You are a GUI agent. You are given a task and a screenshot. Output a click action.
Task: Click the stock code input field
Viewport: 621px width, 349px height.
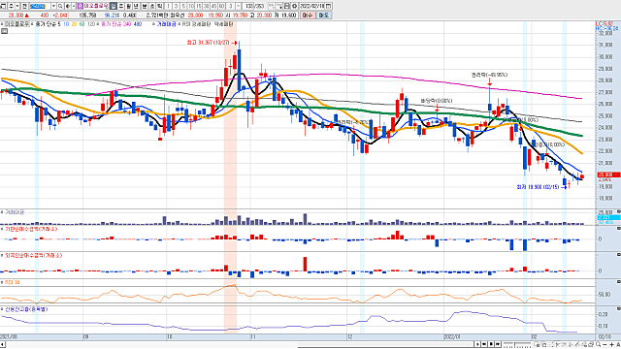(x=40, y=7)
